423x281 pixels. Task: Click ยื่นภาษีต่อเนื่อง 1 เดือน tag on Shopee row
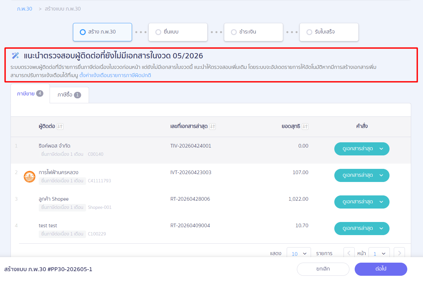(x=62, y=207)
